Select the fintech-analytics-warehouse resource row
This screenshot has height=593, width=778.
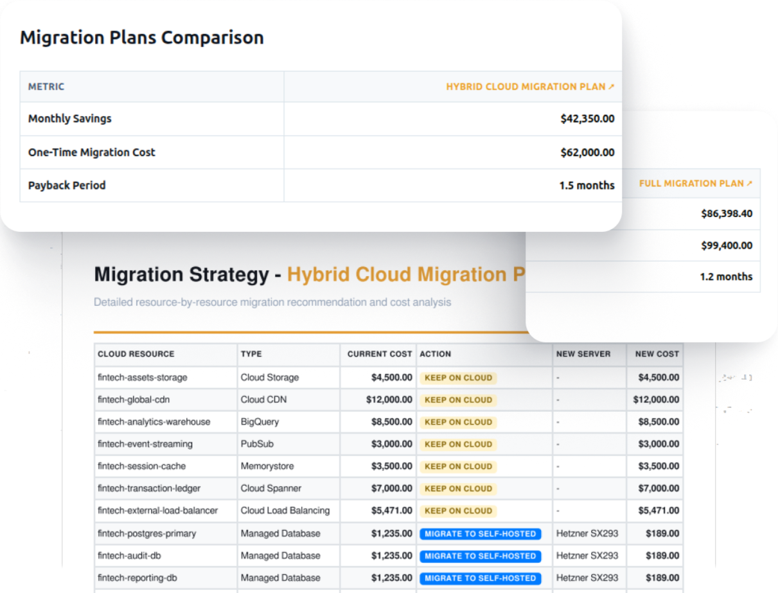pos(388,422)
